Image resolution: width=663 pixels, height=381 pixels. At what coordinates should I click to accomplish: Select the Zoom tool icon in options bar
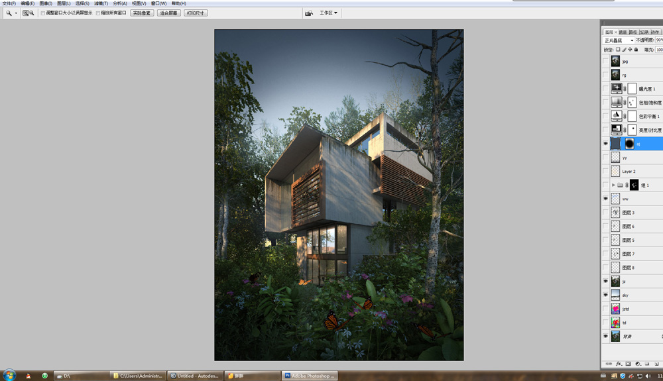point(9,13)
